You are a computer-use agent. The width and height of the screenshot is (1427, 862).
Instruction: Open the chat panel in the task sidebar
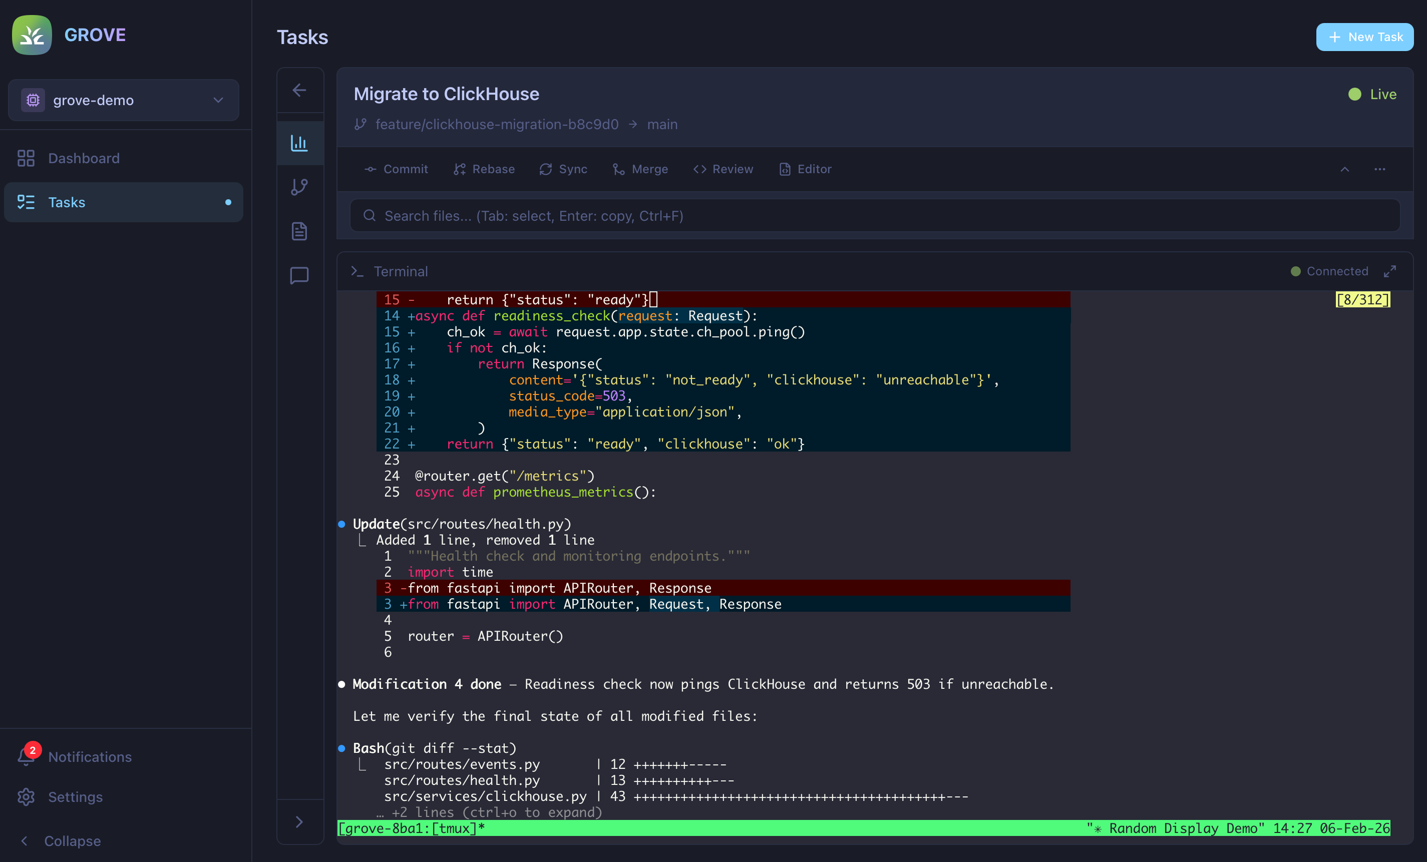tap(299, 275)
